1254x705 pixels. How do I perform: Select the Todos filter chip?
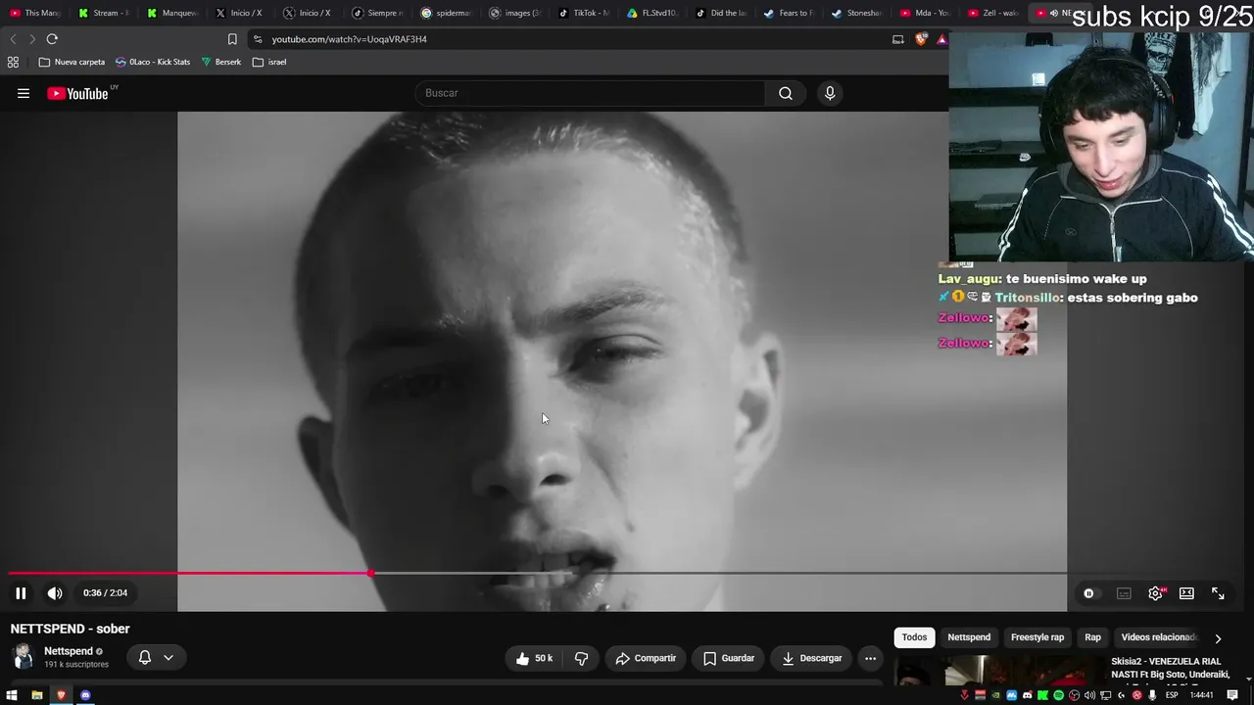click(914, 637)
